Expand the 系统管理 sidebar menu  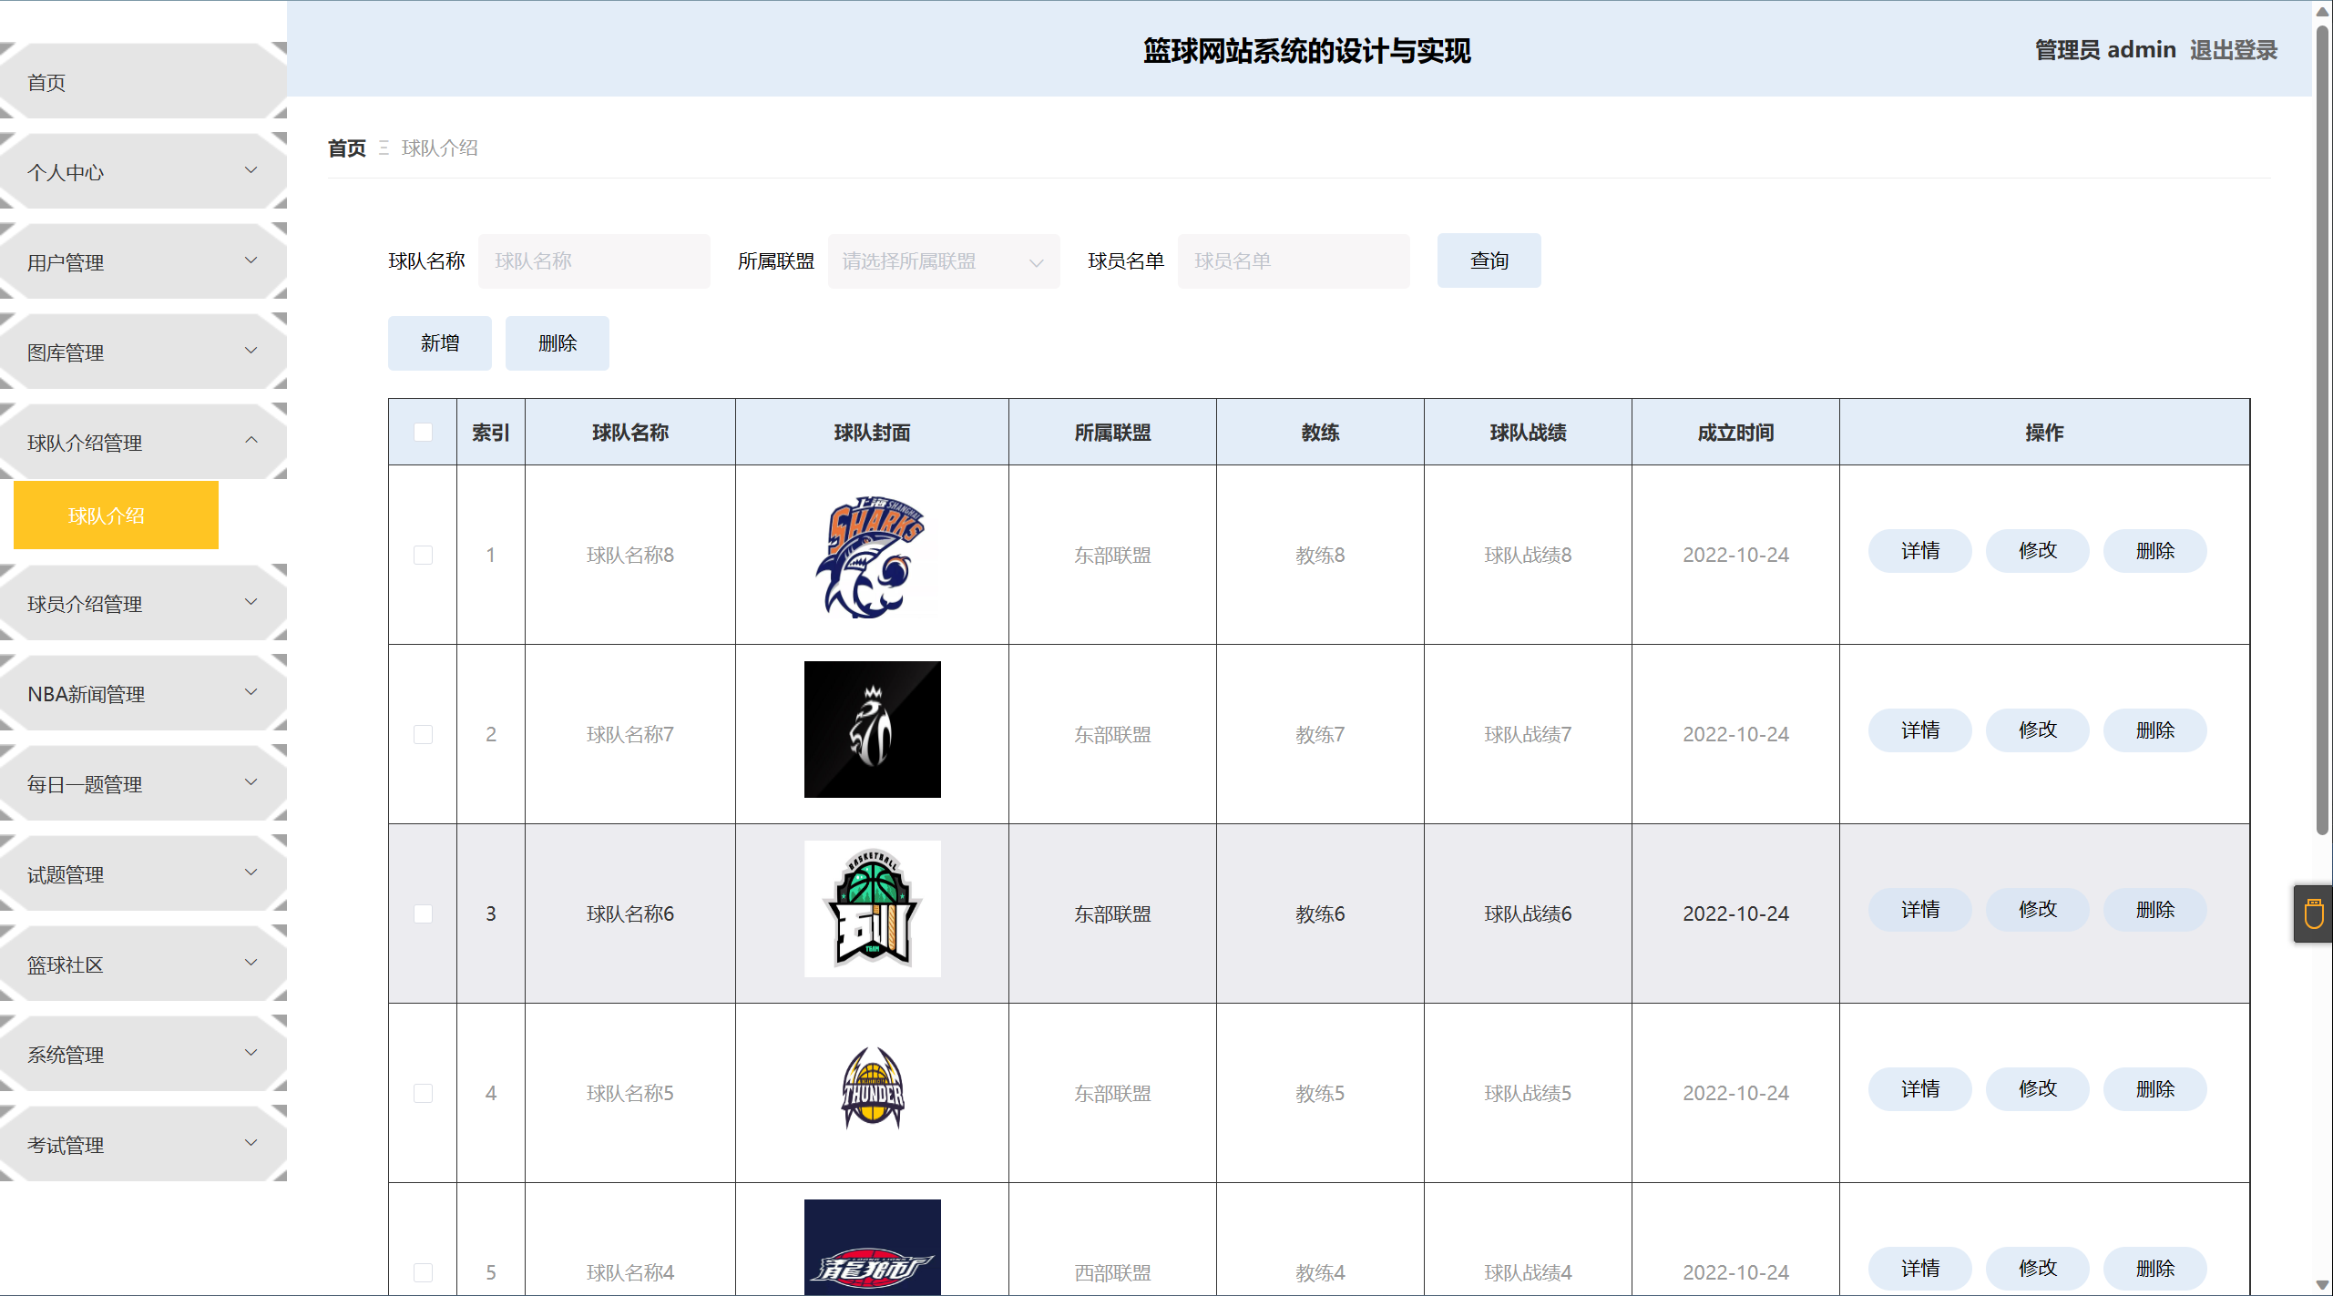(x=143, y=1055)
